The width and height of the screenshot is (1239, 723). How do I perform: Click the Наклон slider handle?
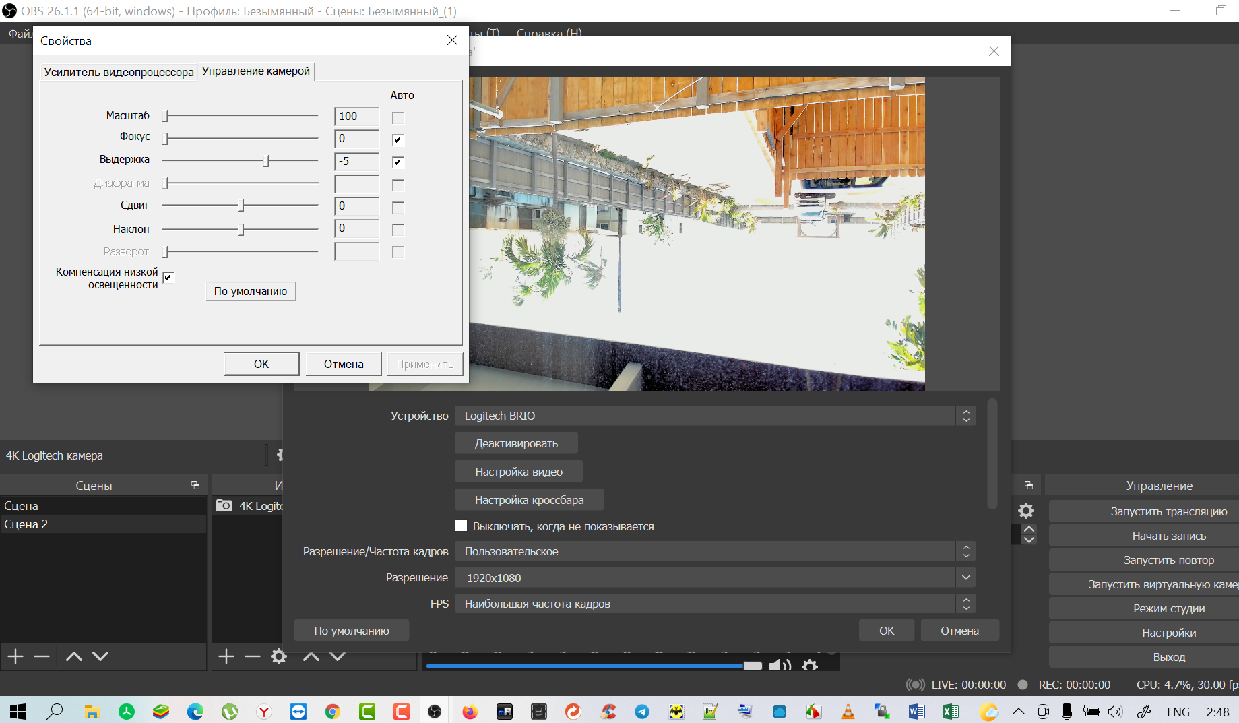point(242,230)
